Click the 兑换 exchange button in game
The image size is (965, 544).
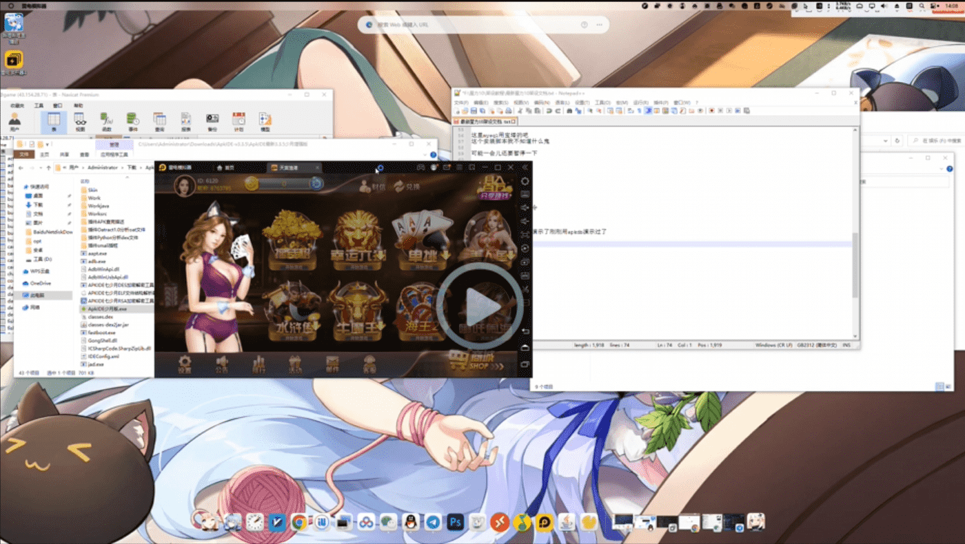(x=407, y=186)
